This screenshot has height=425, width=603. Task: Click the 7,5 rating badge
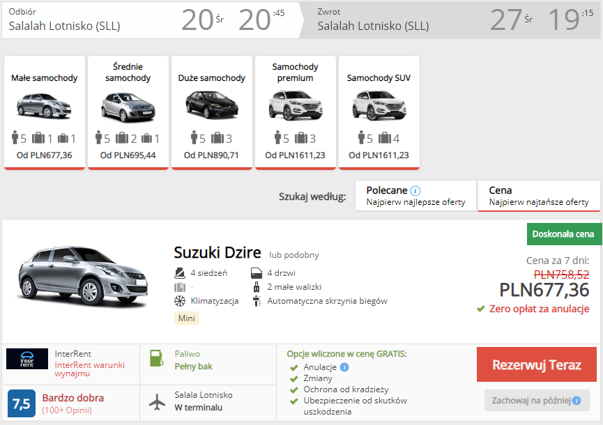[x=21, y=403]
